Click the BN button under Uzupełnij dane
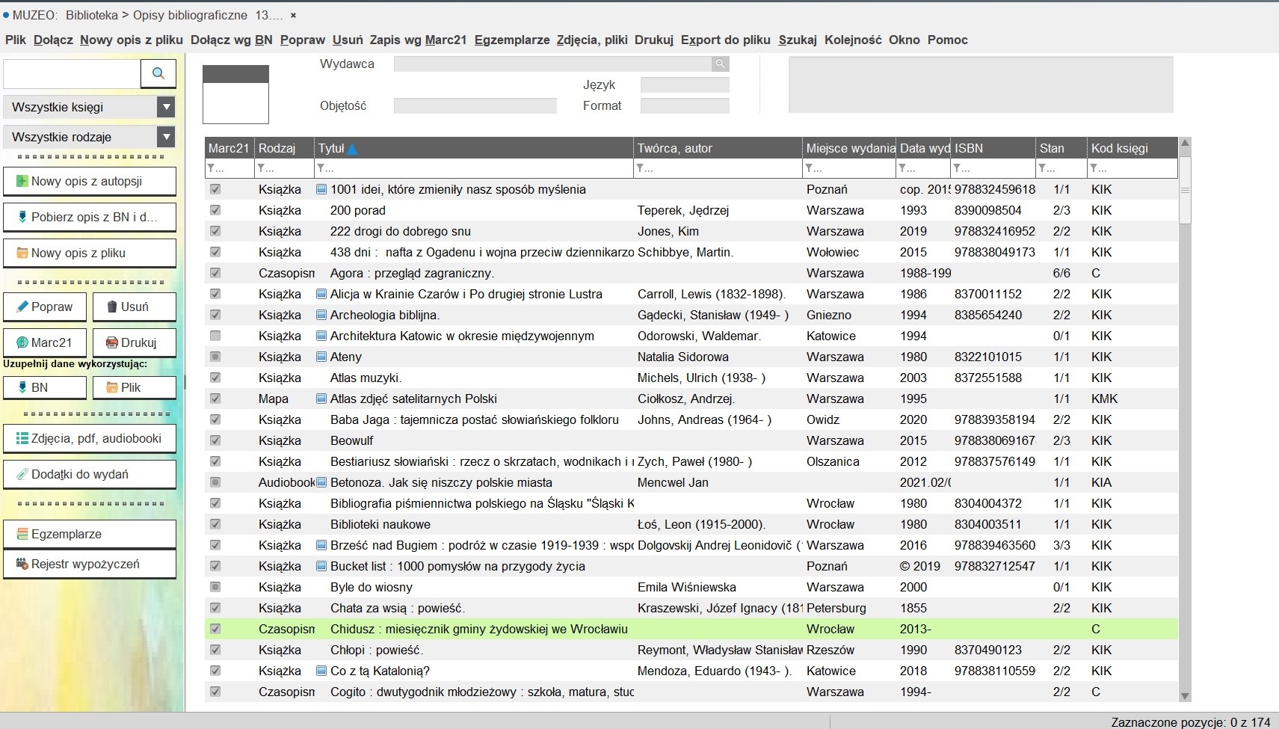Screen dimensions: 1279x729 click(45, 388)
